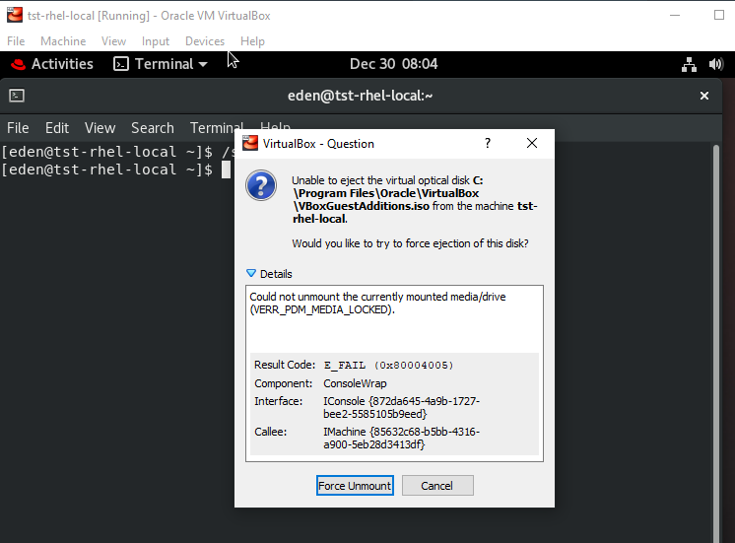Click the blue question mark dialog icon

(x=261, y=185)
